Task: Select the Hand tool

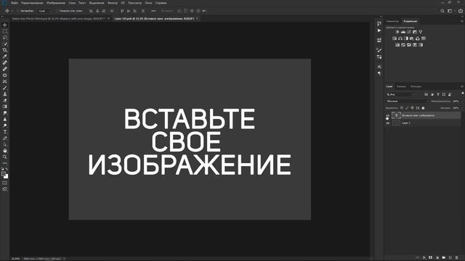Action: point(5,151)
